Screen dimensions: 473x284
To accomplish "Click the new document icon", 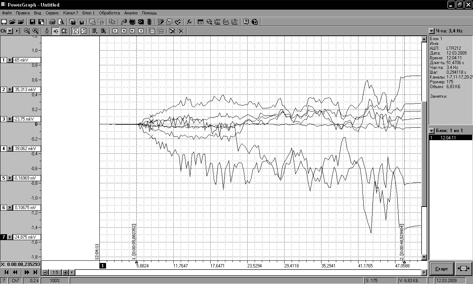I will (x=4, y=22).
